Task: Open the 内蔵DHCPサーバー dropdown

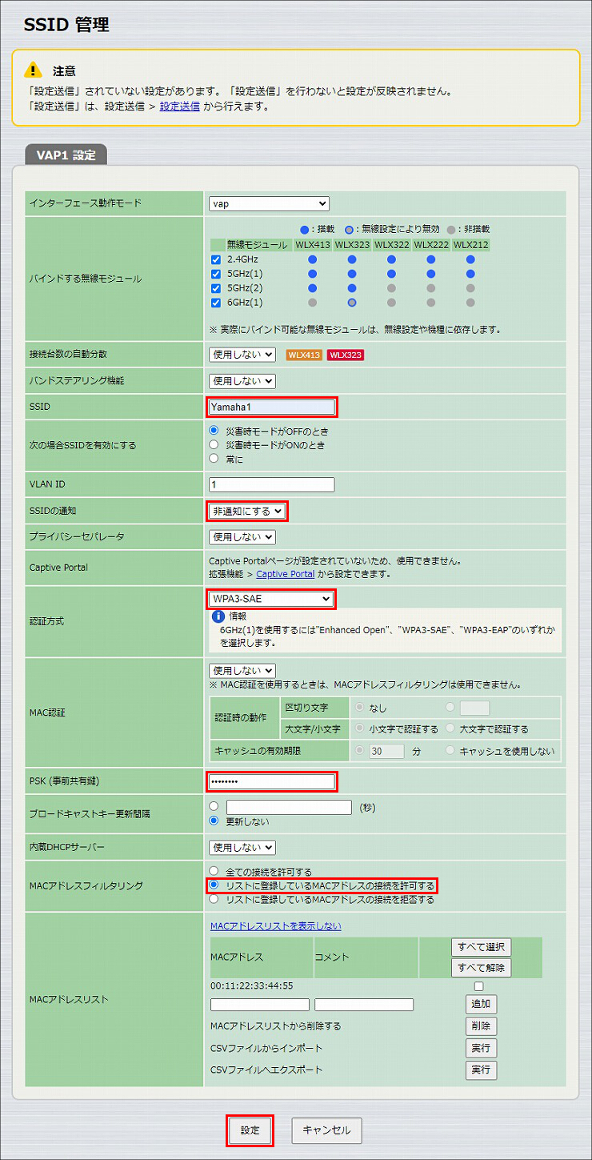Action: (x=242, y=847)
